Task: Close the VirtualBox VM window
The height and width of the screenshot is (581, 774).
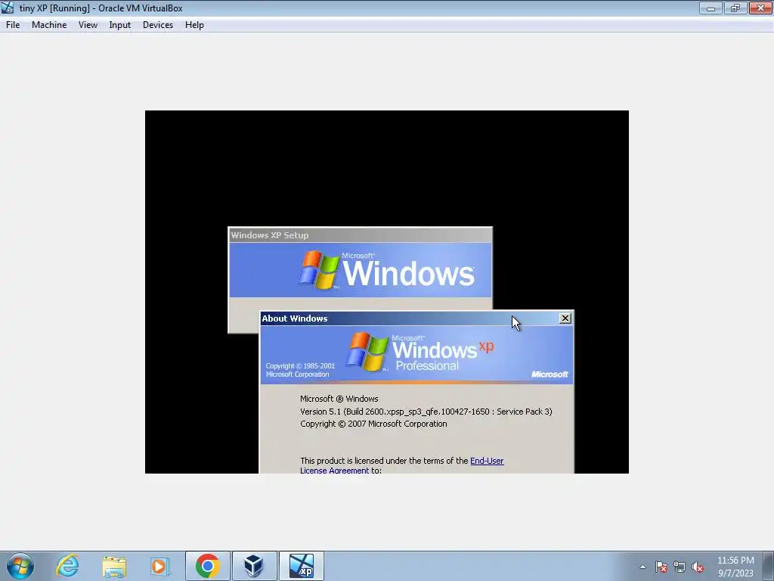Action: pyautogui.click(x=760, y=8)
